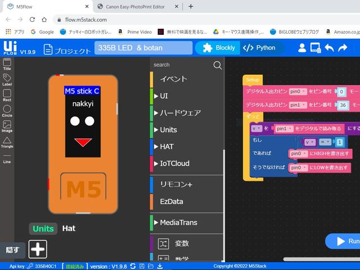
Task: Select the Triangle shape tool
Action: pyautogui.click(x=7, y=142)
